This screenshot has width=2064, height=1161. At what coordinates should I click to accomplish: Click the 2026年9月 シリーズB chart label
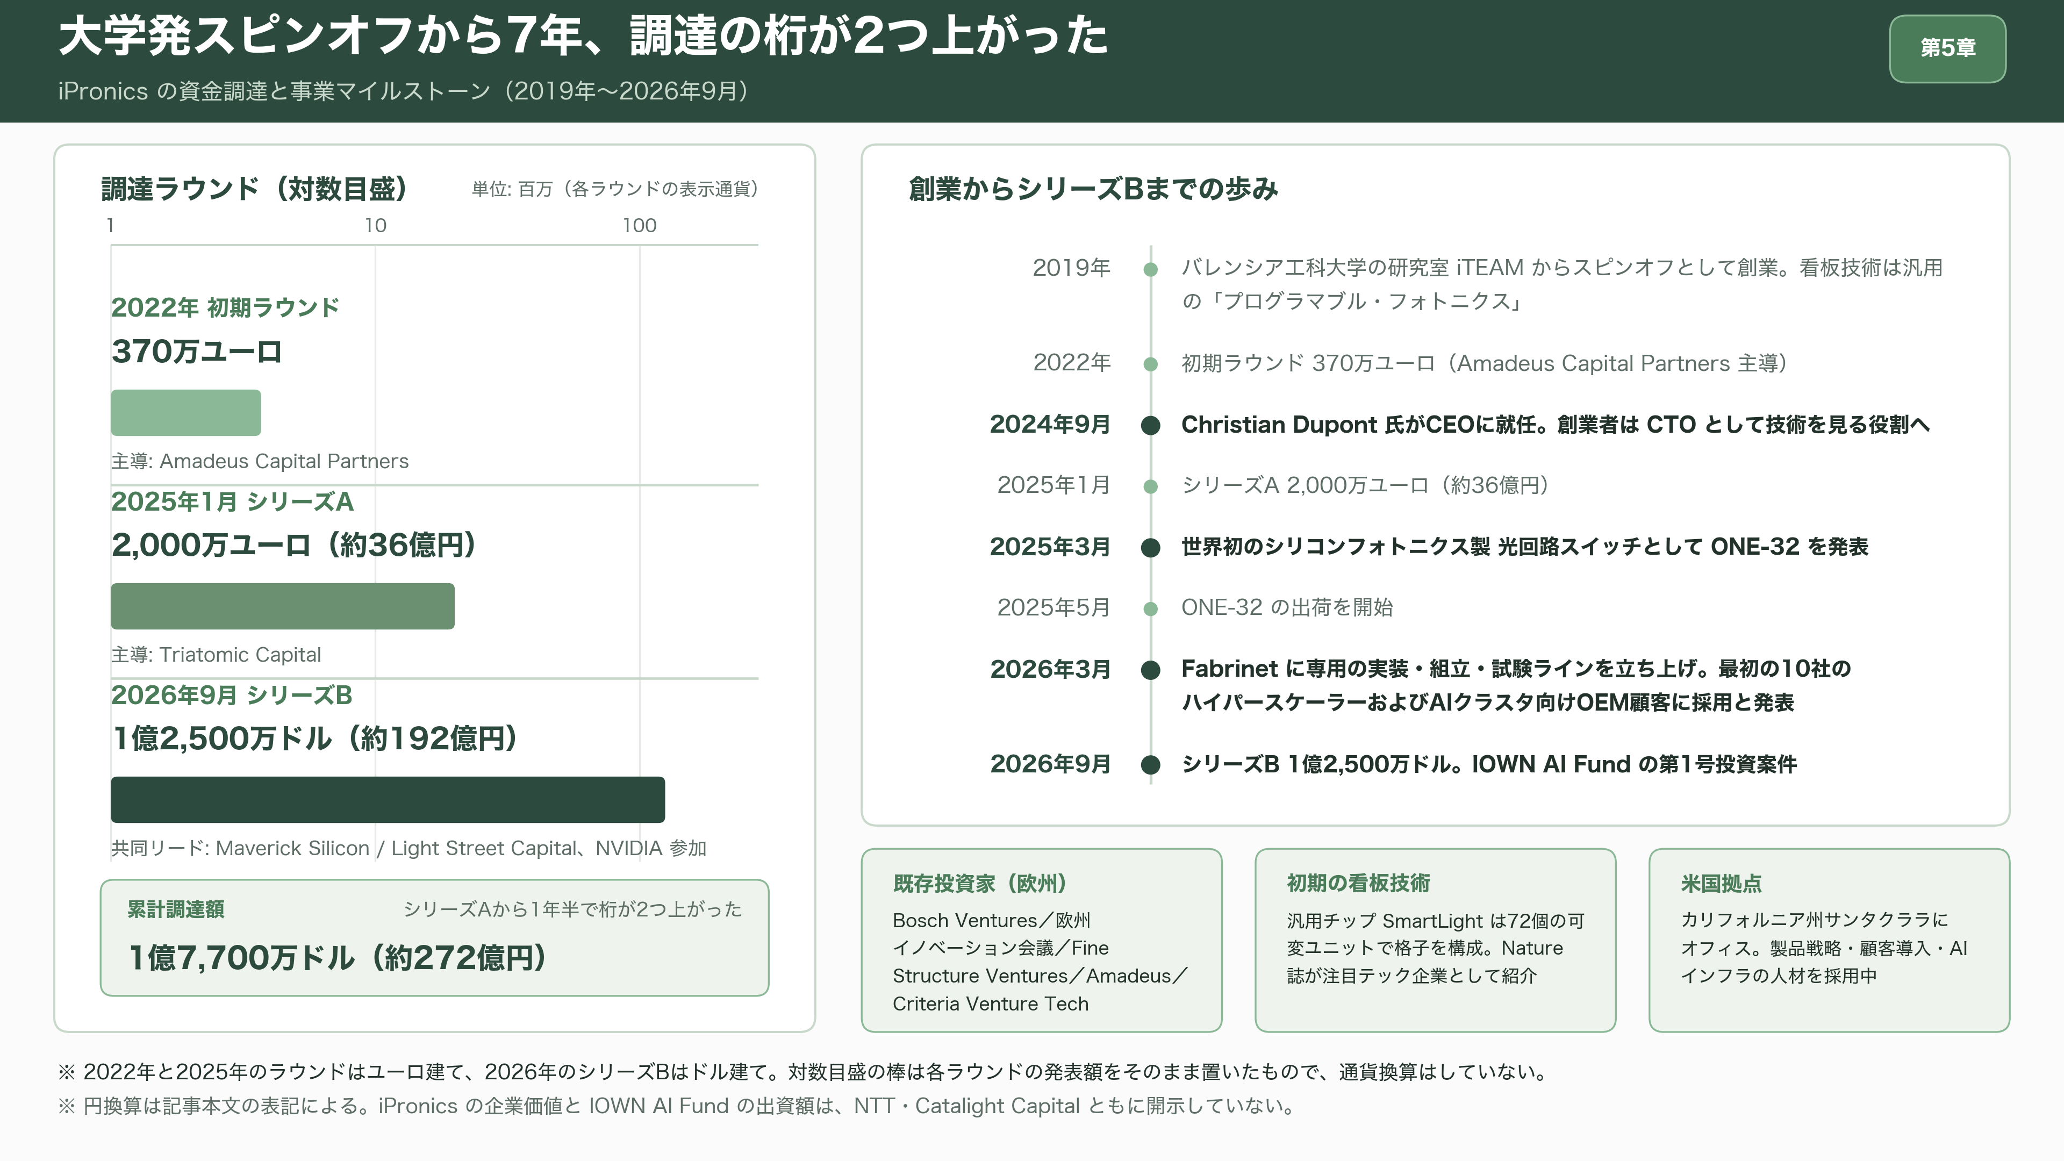pos(232,694)
